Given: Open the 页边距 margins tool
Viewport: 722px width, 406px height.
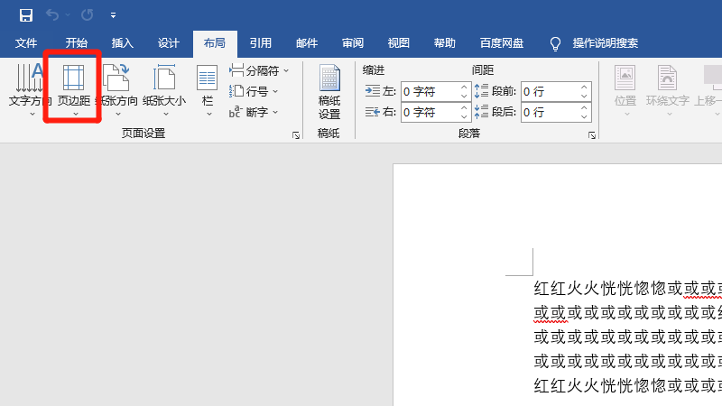Looking at the screenshot, I should (x=73, y=90).
